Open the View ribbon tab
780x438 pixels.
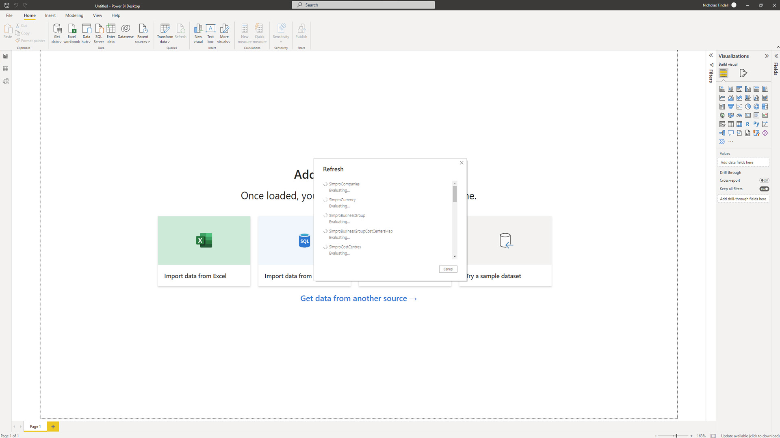(x=97, y=15)
